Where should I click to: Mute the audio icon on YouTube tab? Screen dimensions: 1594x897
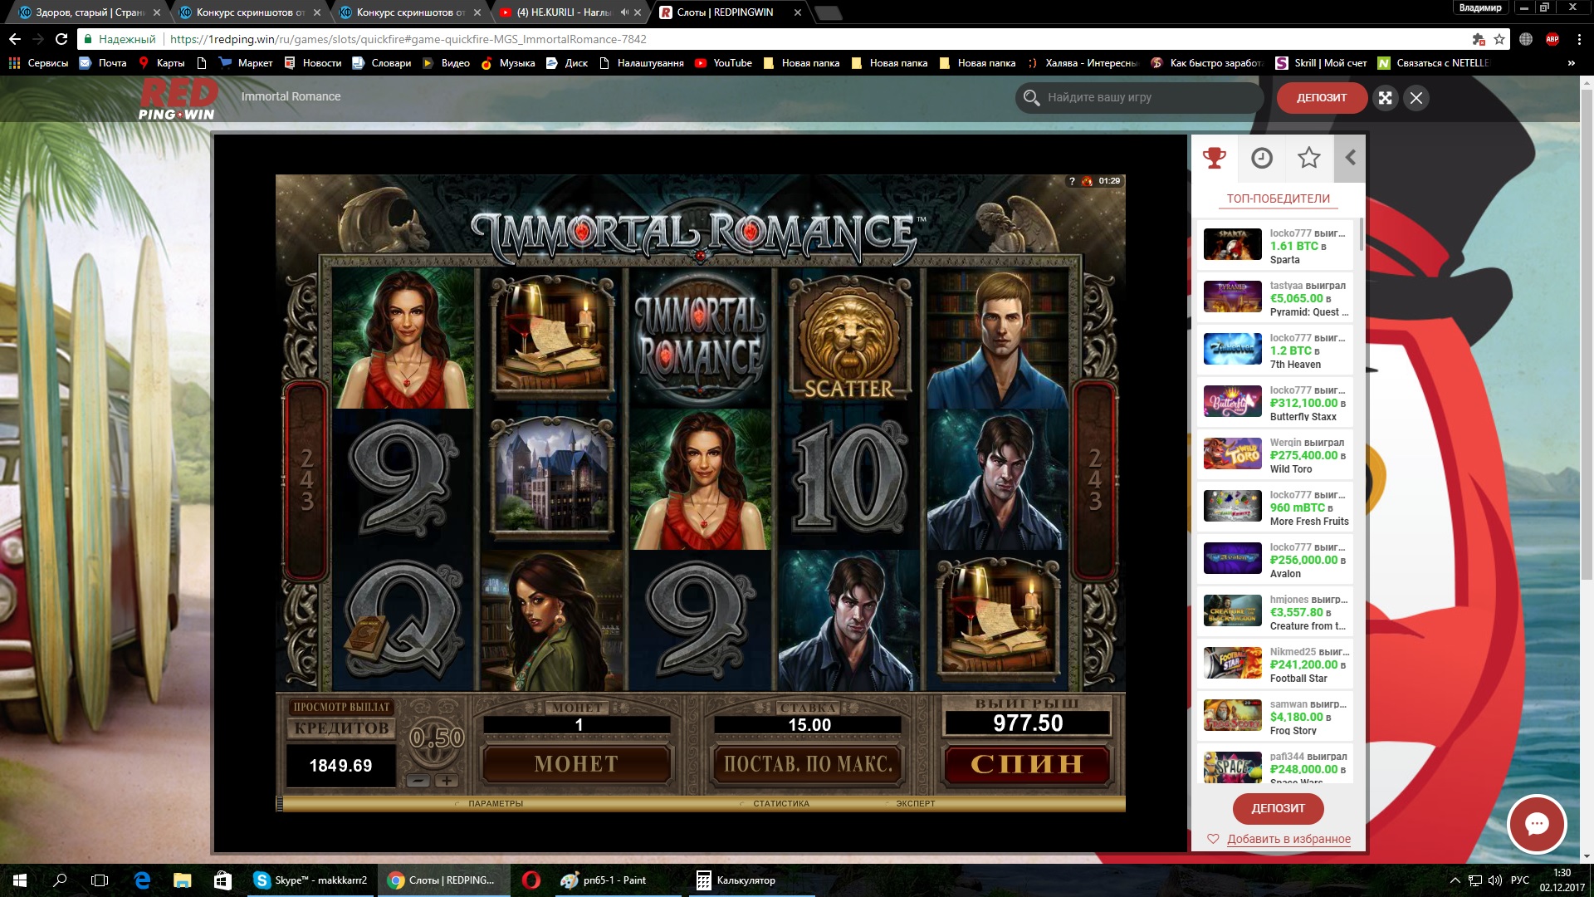click(624, 12)
